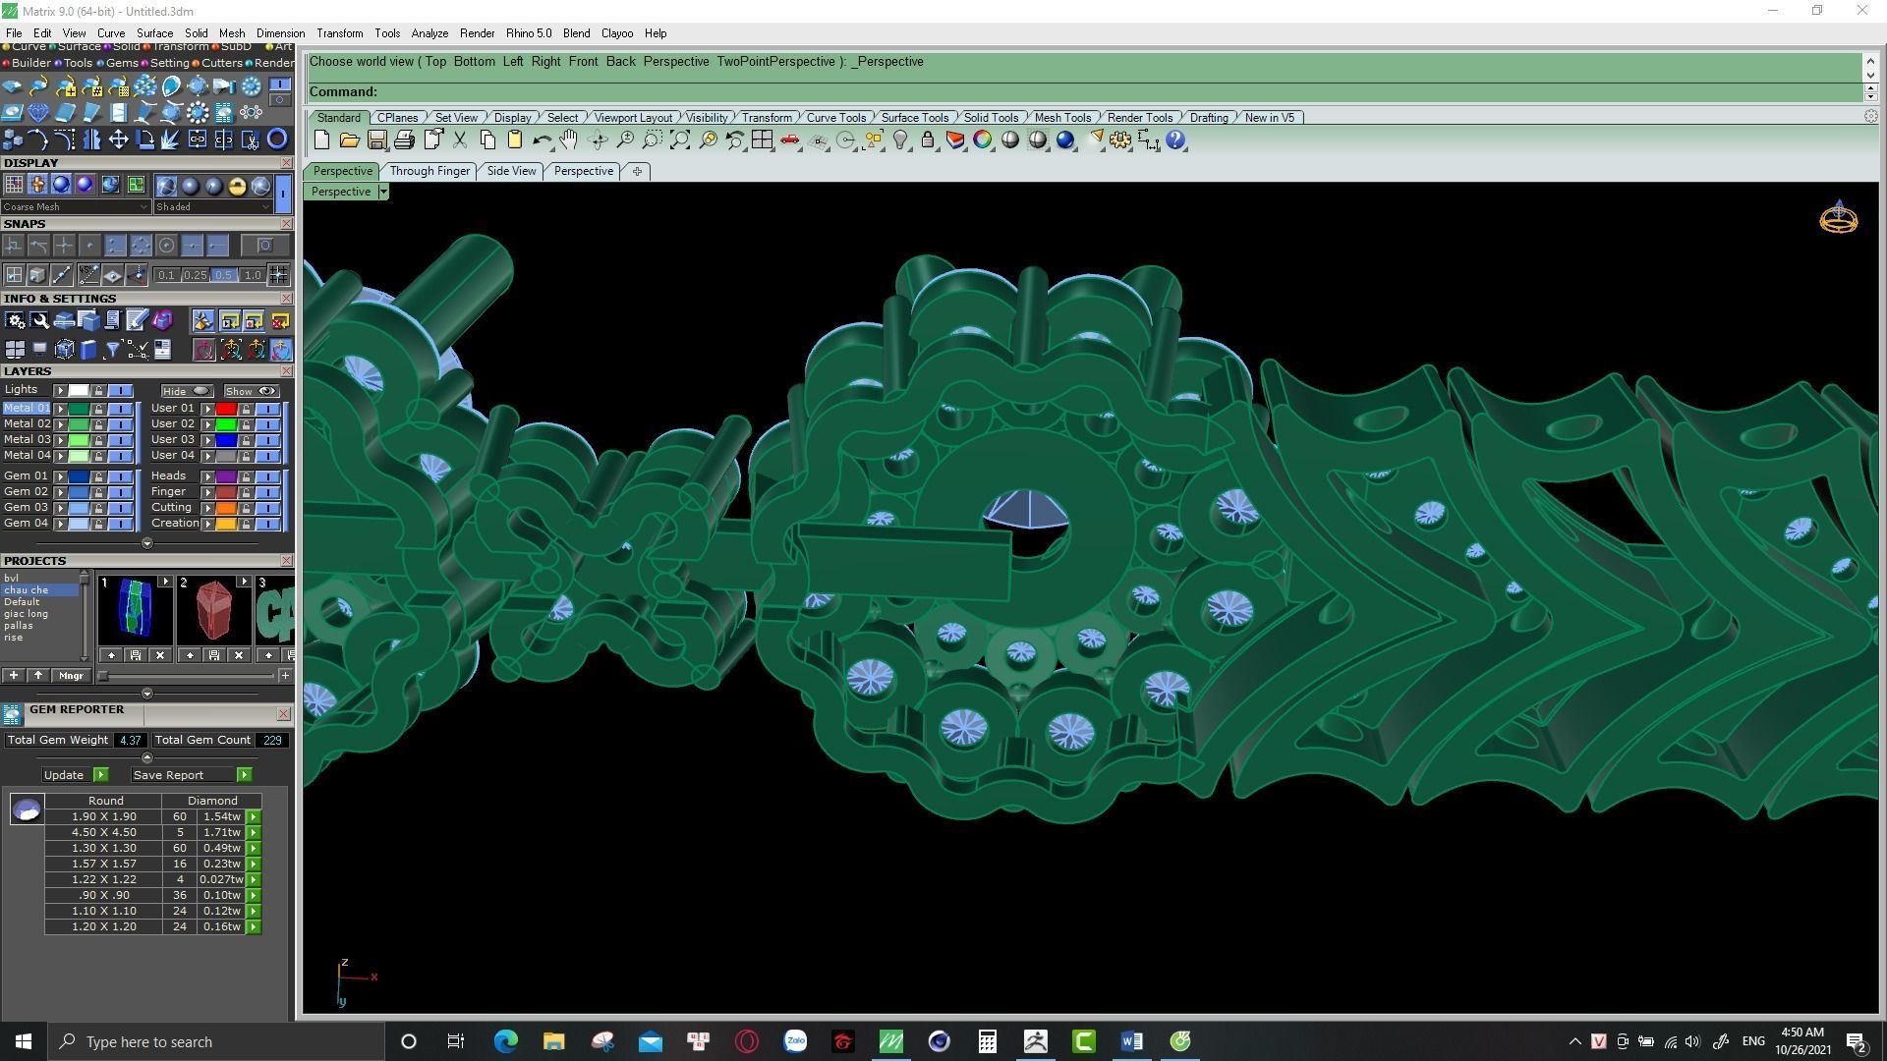
Task: Click the Print icon in the toolbar
Action: tap(404, 140)
